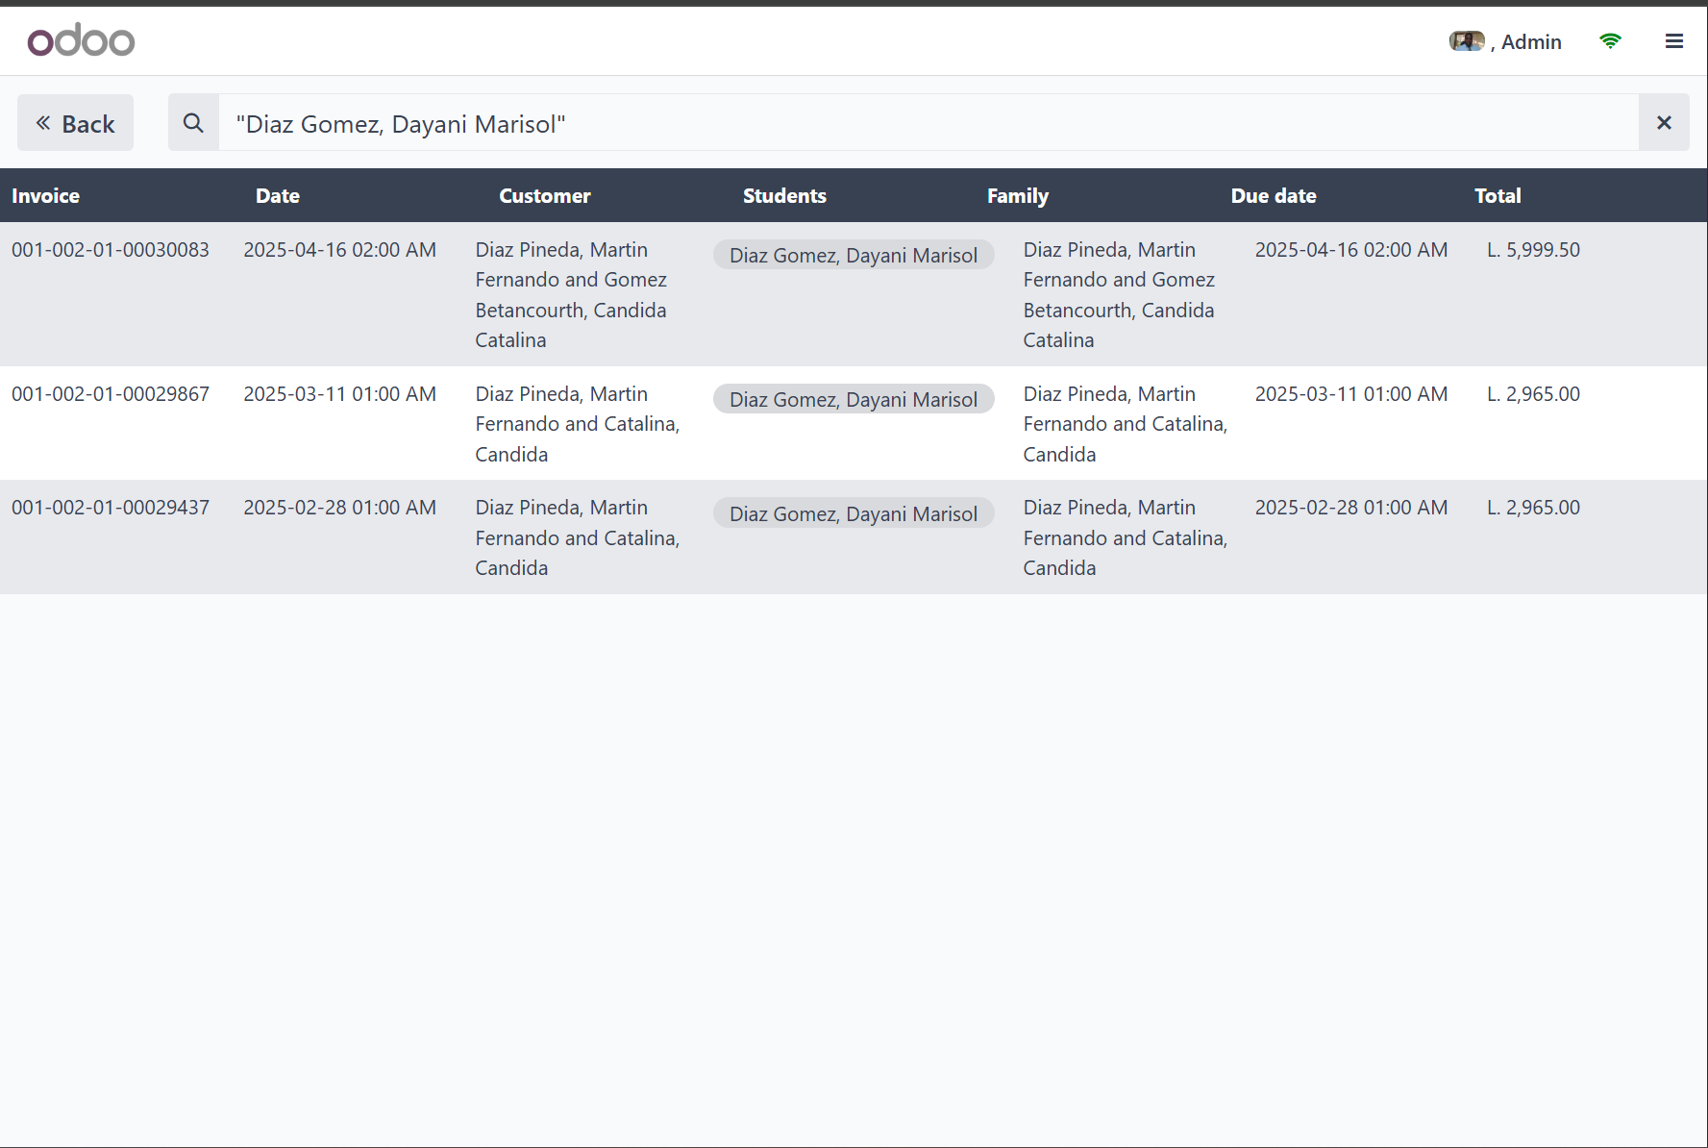Image resolution: width=1708 pixels, height=1148 pixels.
Task: Click the magnifying glass search icon
Action: [193, 123]
